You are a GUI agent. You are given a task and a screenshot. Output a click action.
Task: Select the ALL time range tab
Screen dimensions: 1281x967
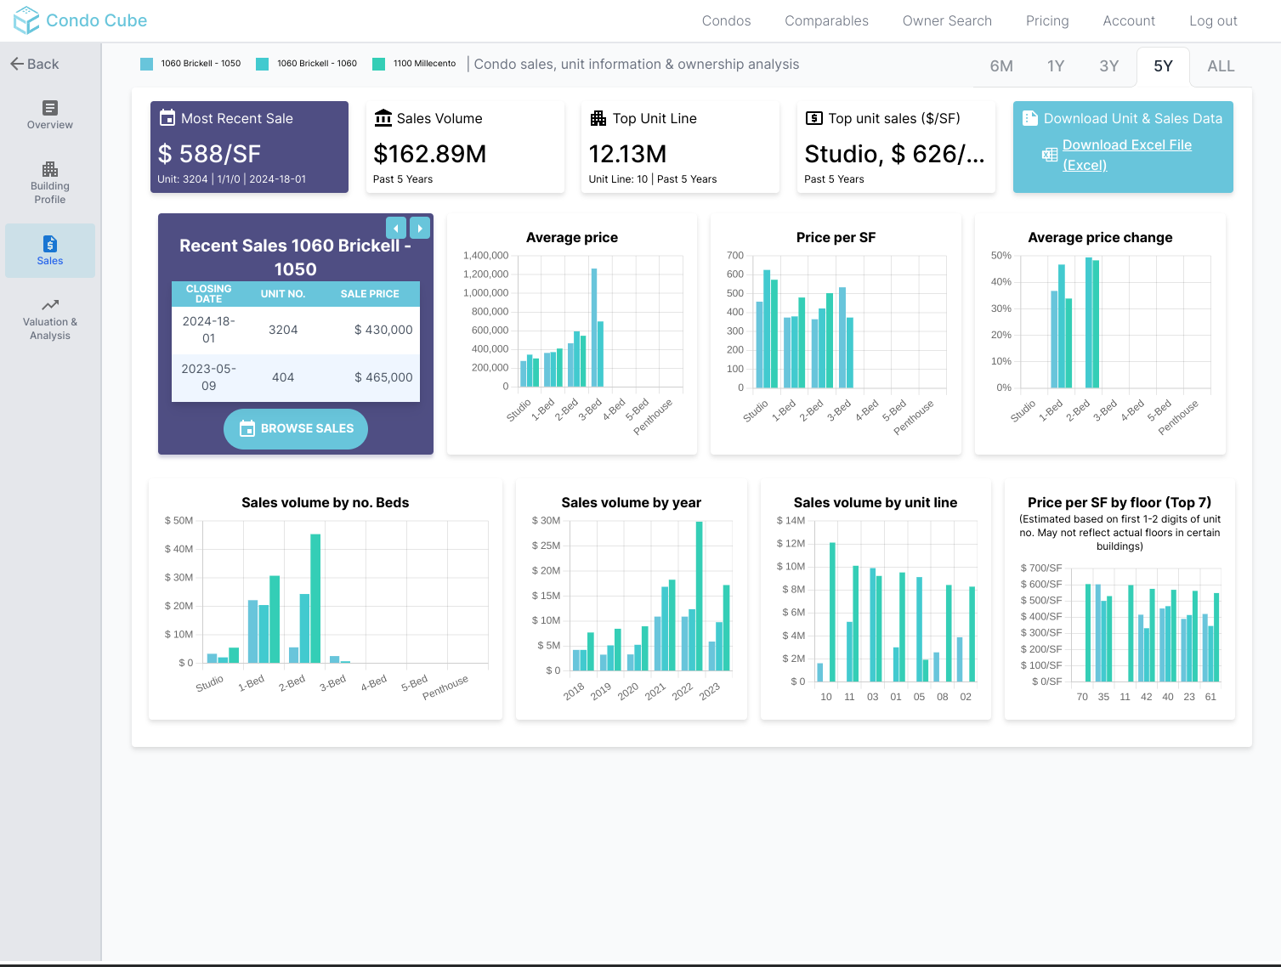coord(1221,66)
